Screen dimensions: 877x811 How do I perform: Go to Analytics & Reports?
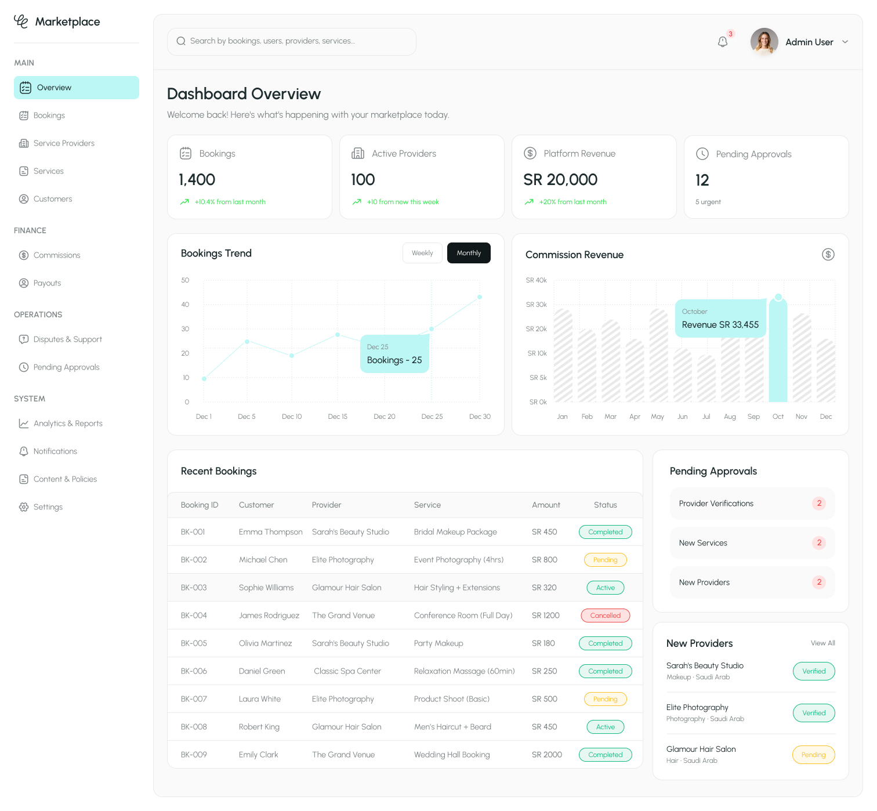pyautogui.click(x=77, y=423)
